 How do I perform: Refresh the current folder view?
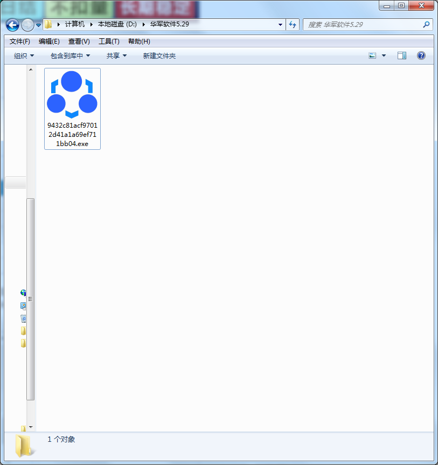[x=293, y=25]
